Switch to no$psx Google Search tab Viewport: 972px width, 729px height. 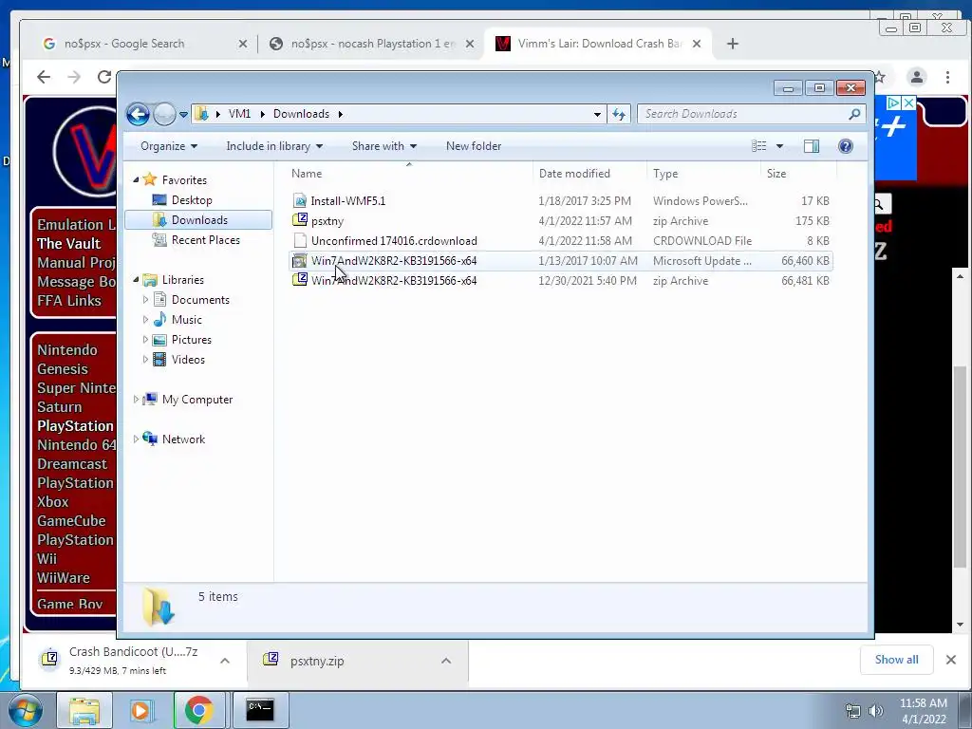pos(145,44)
